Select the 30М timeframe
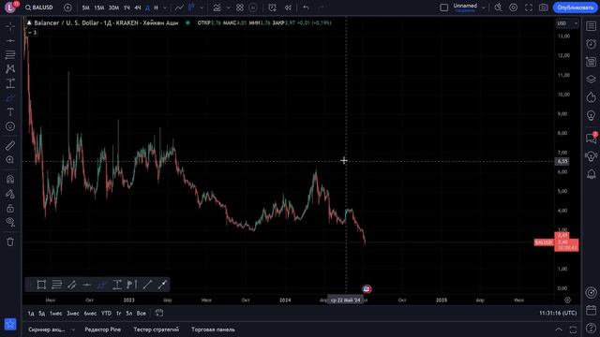The height and width of the screenshot is (337, 600). click(x=113, y=7)
